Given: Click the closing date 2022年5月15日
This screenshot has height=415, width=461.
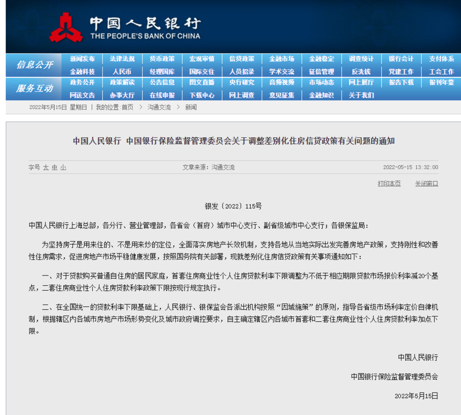Looking at the screenshot, I should (x=417, y=396).
